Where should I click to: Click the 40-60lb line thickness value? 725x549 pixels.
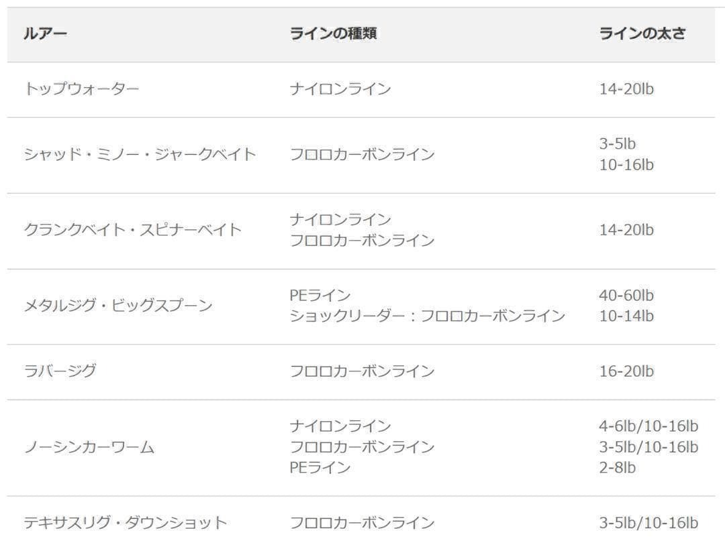point(626,296)
